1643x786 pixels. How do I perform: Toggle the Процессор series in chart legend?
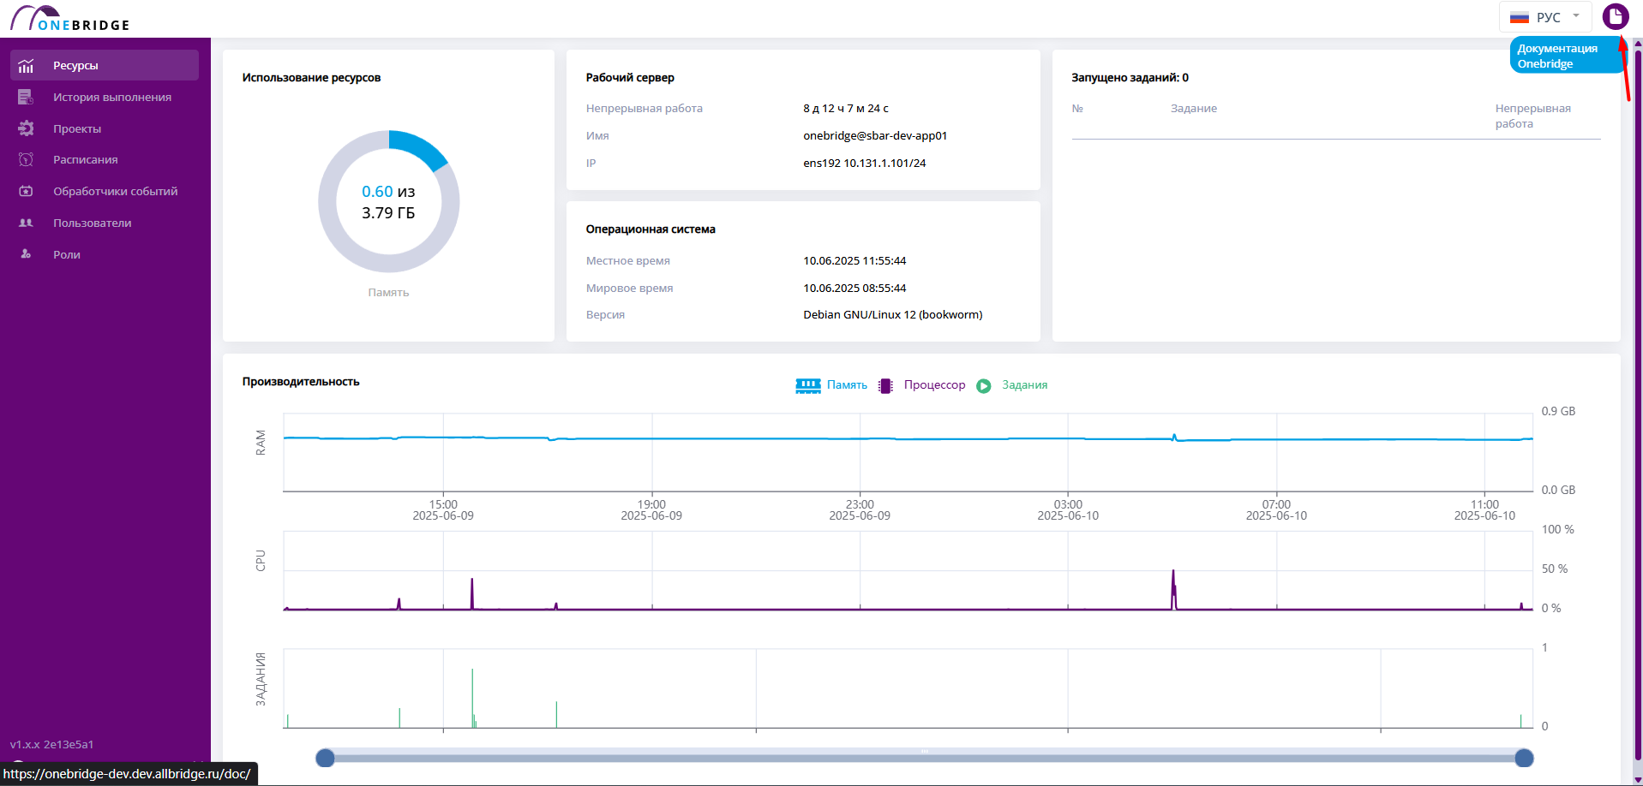pyautogui.click(x=922, y=385)
